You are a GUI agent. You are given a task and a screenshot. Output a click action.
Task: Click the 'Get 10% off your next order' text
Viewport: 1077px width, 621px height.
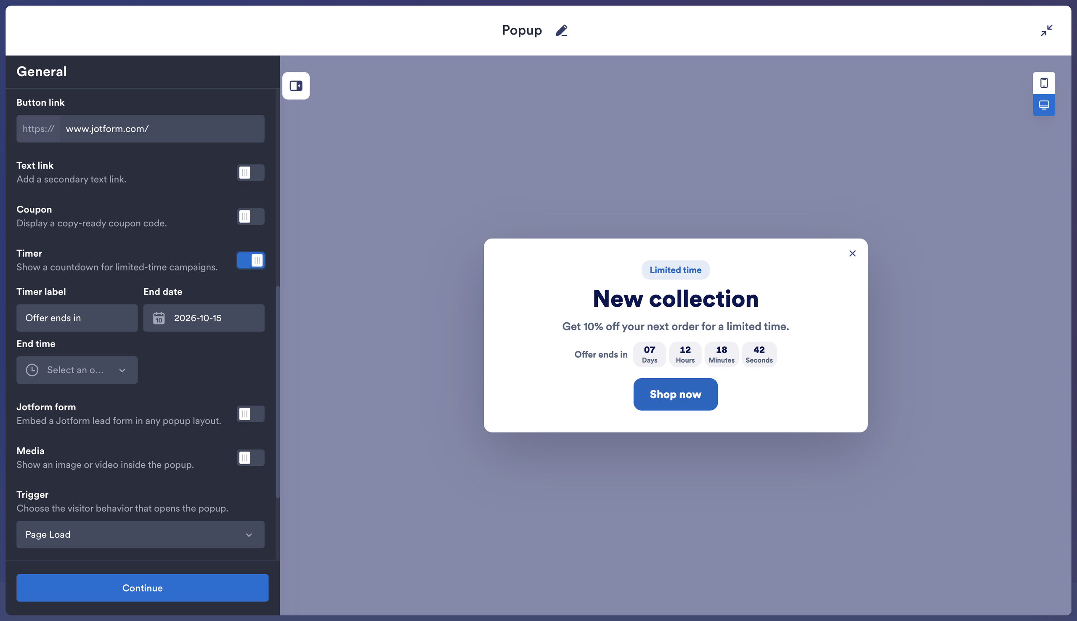point(675,326)
